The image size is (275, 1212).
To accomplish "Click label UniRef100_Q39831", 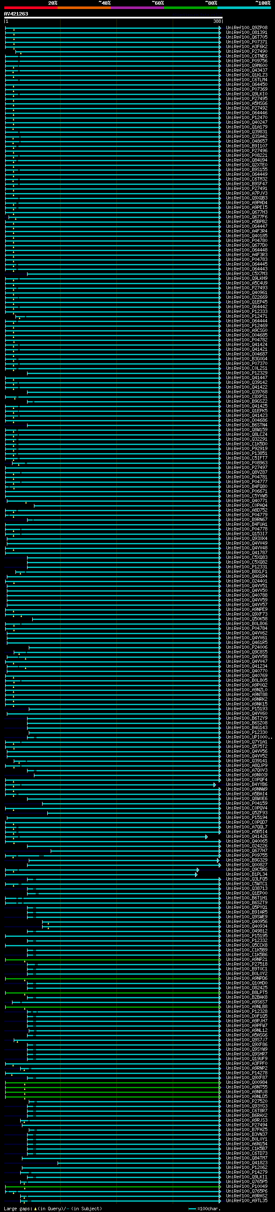I will click(x=246, y=132).
